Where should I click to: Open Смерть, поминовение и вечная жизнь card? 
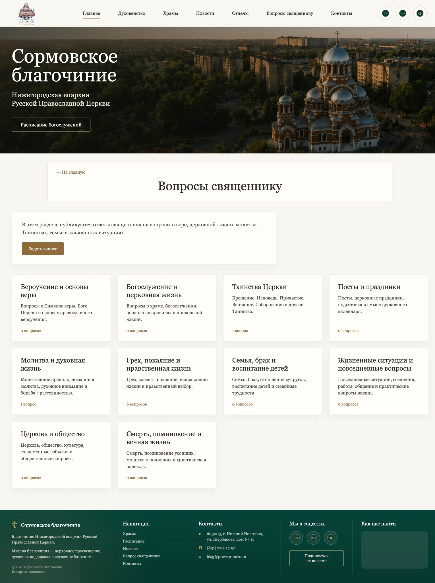(167, 455)
